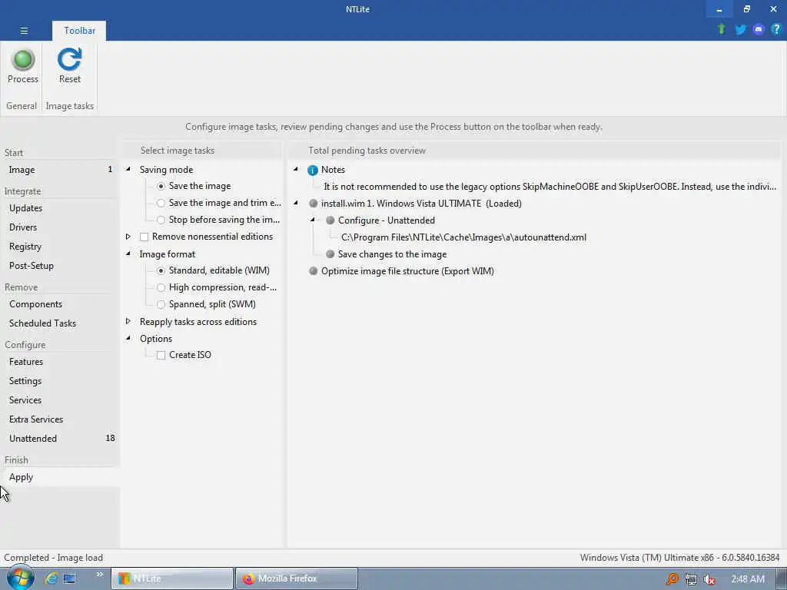
Task: Click gray dot beside Configure - Unattended
Action: (x=330, y=220)
